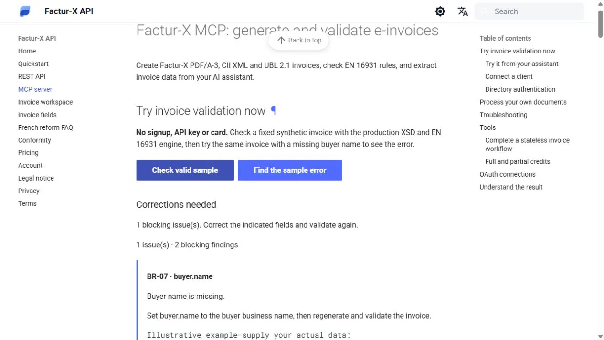The image size is (604, 340).
Task: Click the Back to top arrow button
Action: pyautogui.click(x=299, y=41)
